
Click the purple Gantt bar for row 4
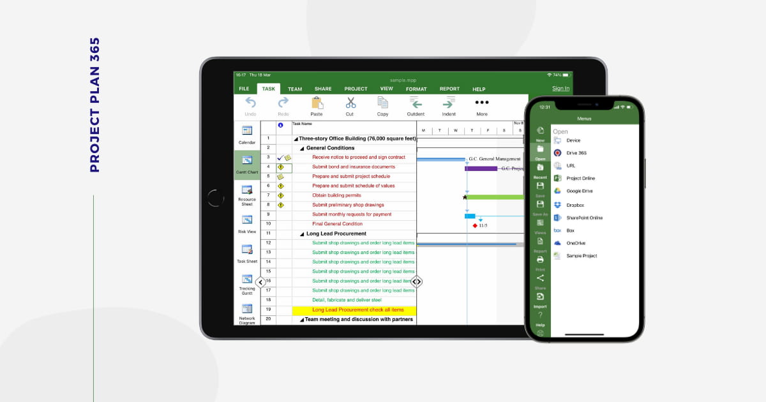(x=481, y=168)
